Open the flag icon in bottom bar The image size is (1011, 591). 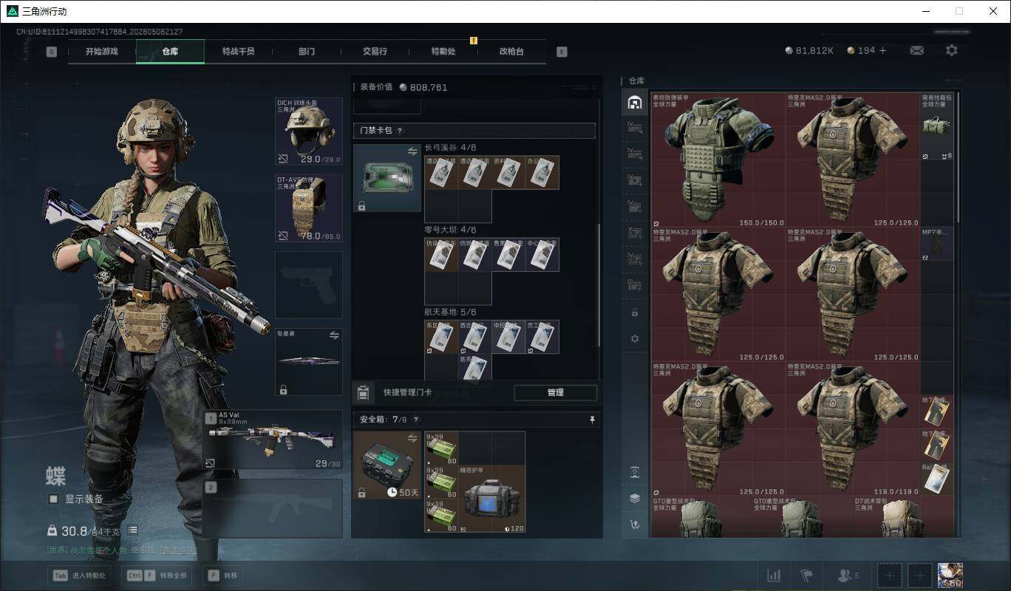click(807, 575)
